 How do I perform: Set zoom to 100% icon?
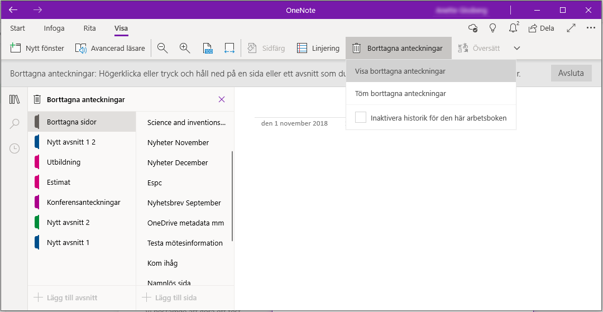pos(208,49)
